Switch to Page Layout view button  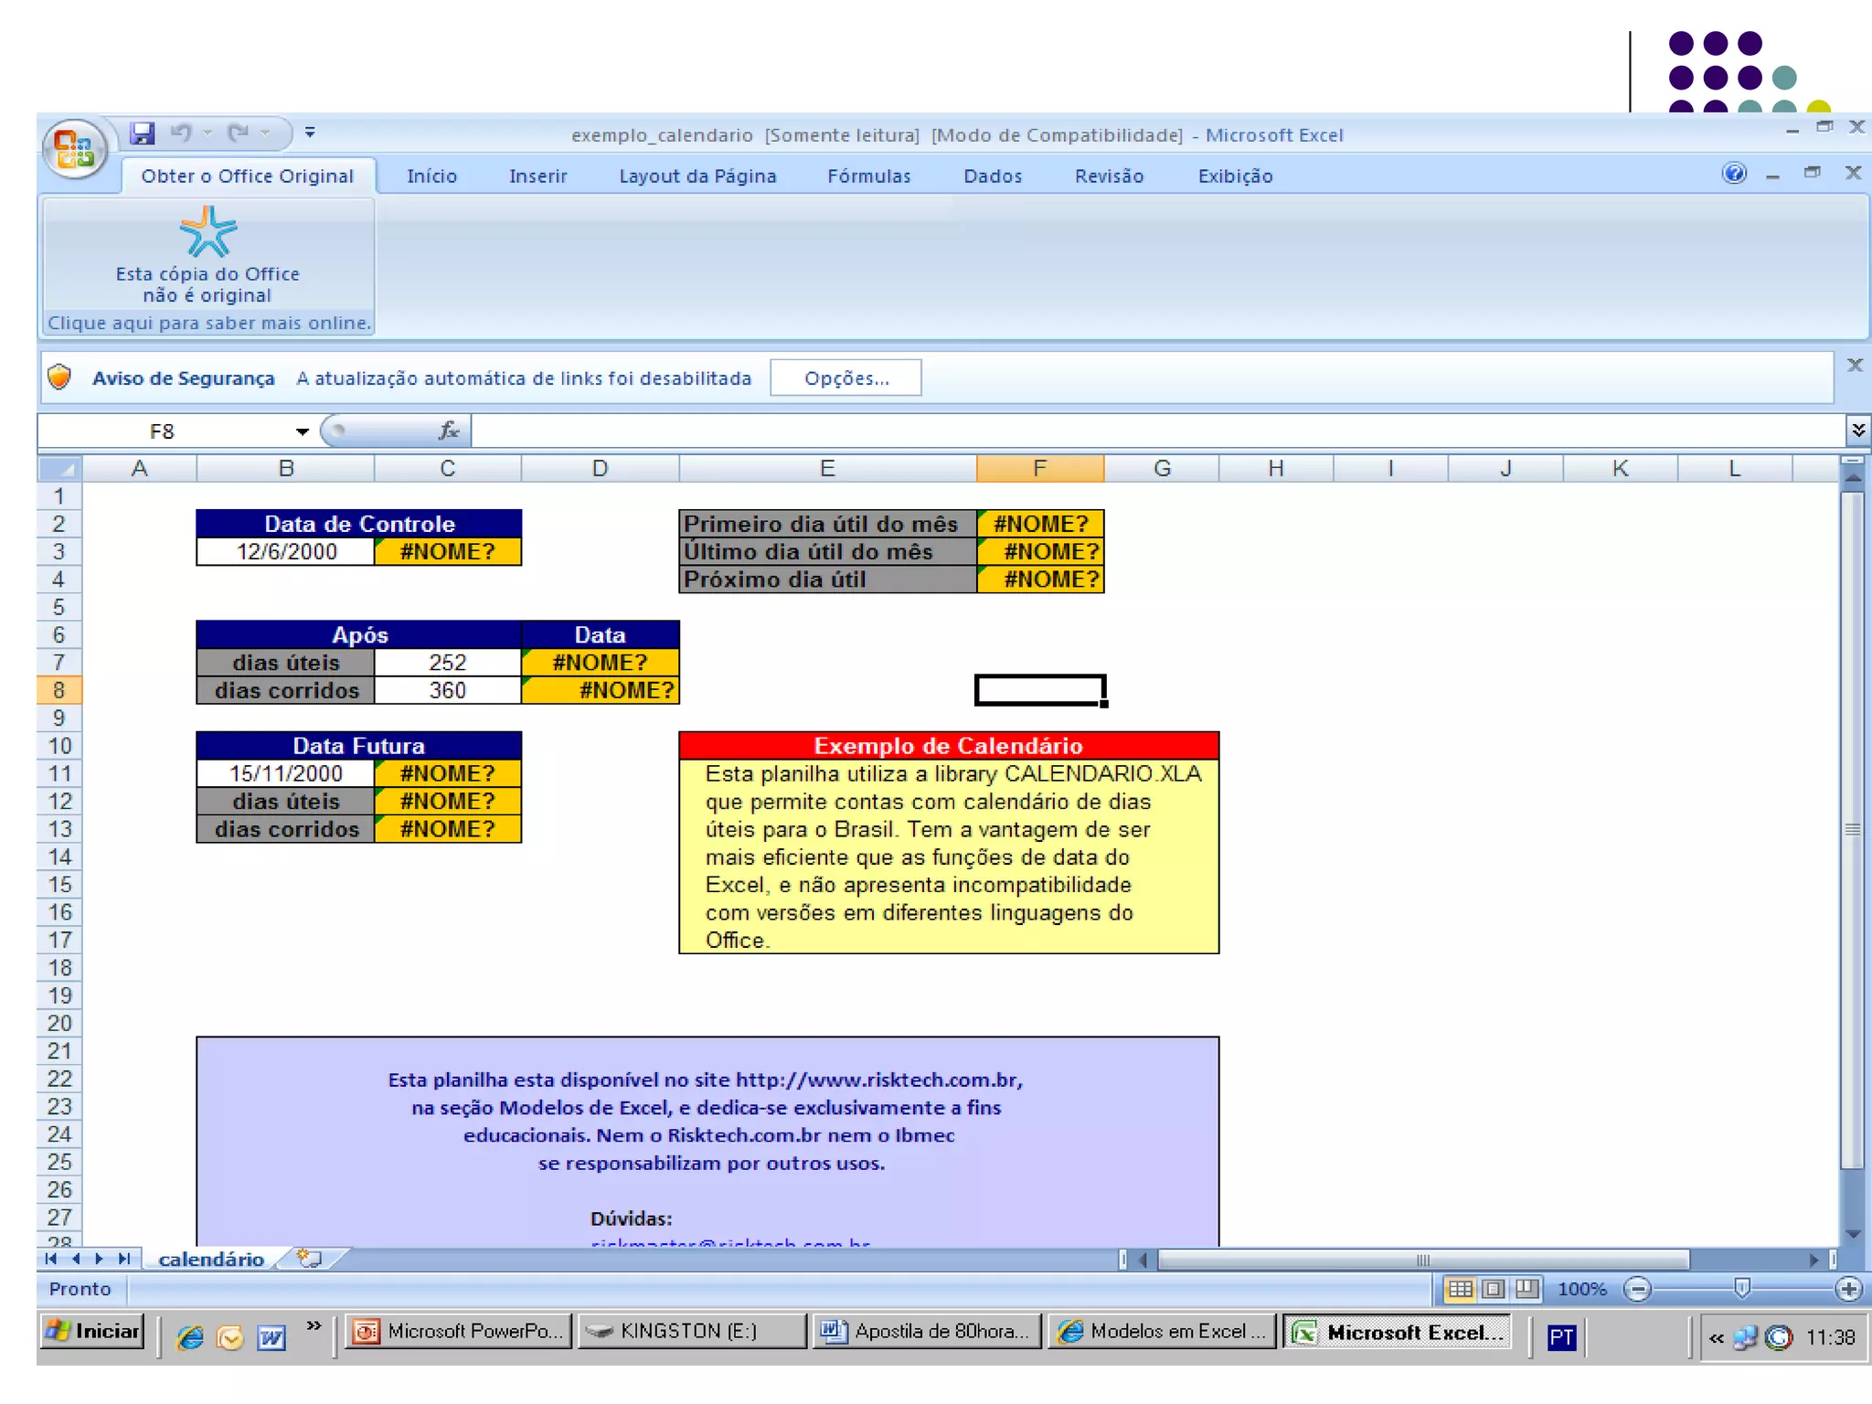1494,1289
